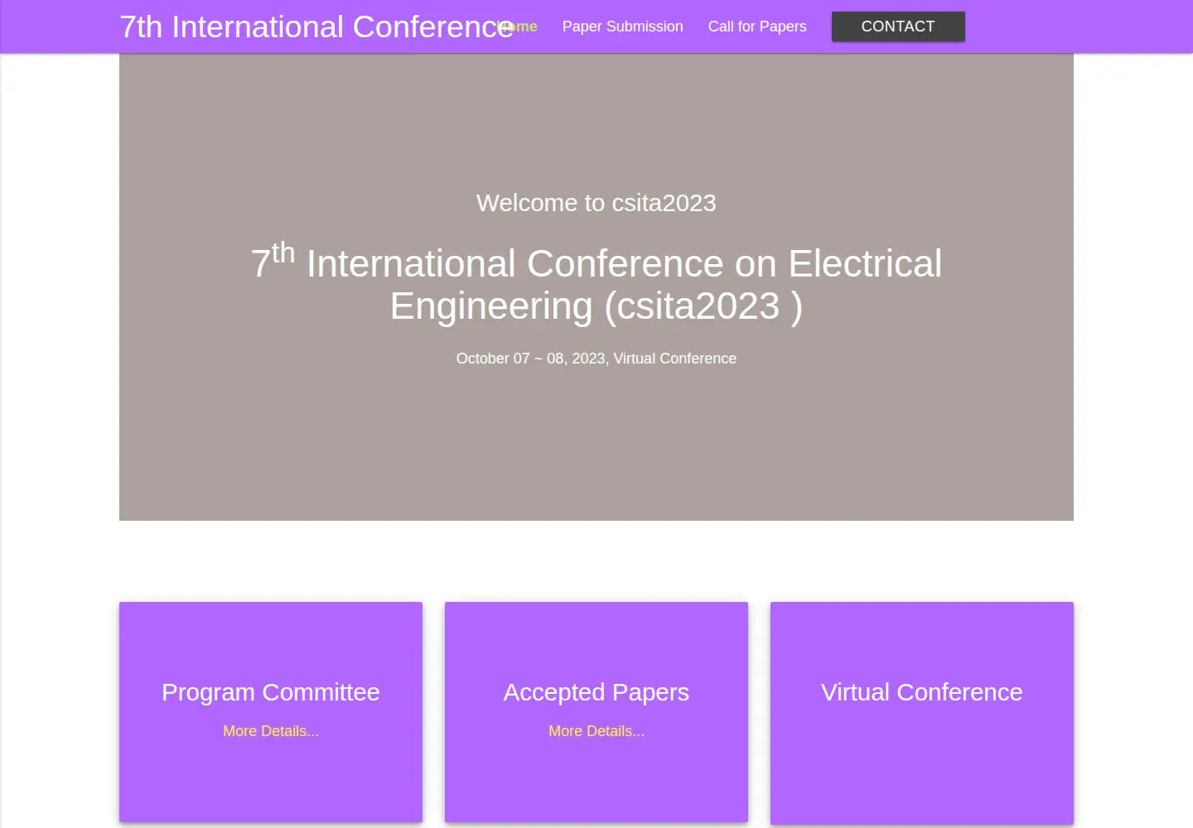This screenshot has width=1193, height=828.
Task: Click the purple top navigation bar background
Action: tap(1077, 26)
